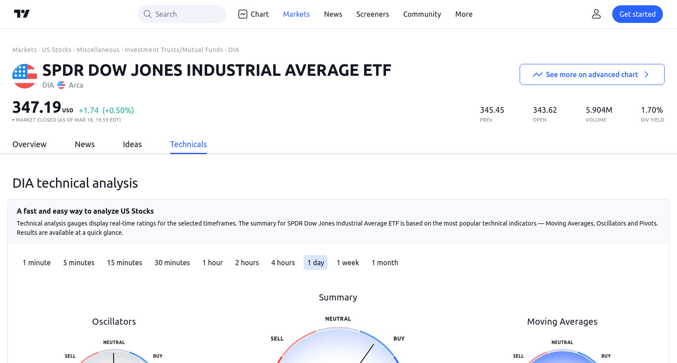Image resolution: width=677 pixels, height=363 pixels.
Task: Select the 1 minute timeframe
Action: tap(37, 263)
